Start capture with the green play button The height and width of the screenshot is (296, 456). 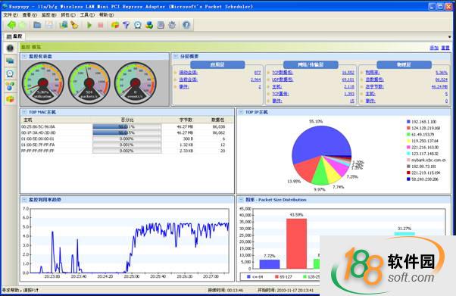click(89, 25)
